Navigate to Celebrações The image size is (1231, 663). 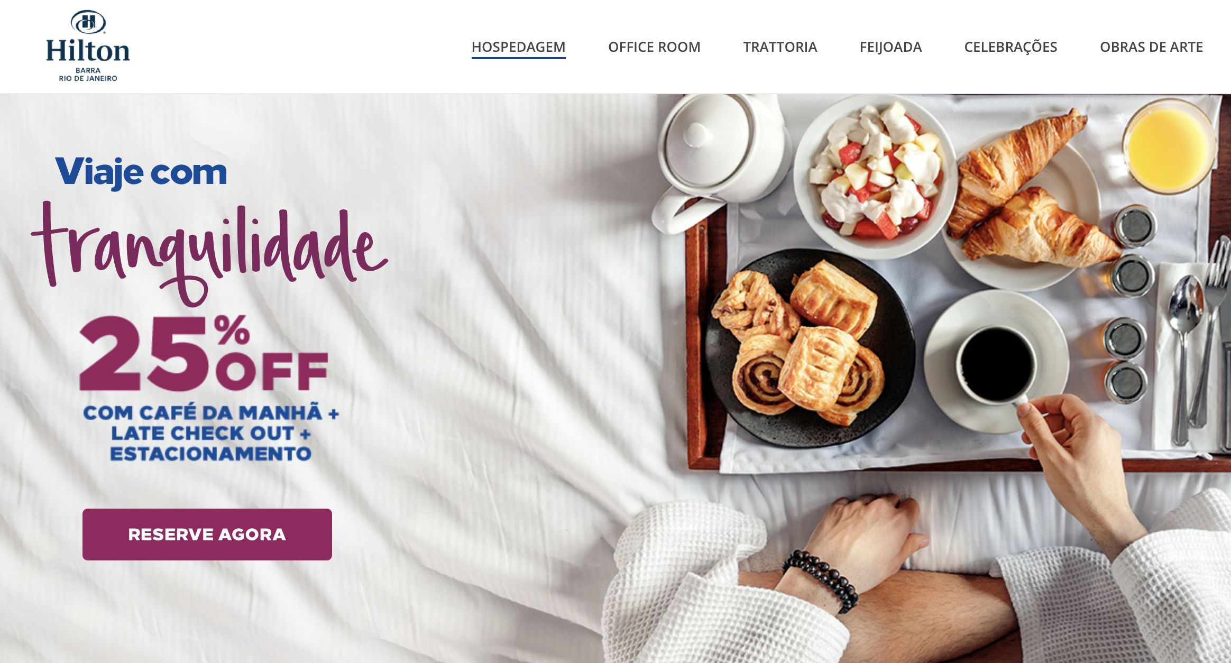(1010, 47)
